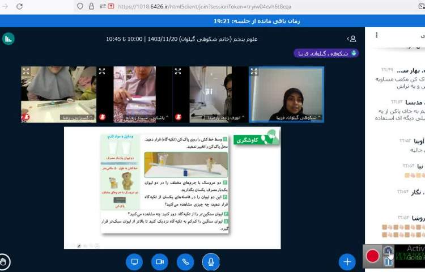Select the teacher's webcam thumbnail
425x272 pixels.
tap(286, 95)
